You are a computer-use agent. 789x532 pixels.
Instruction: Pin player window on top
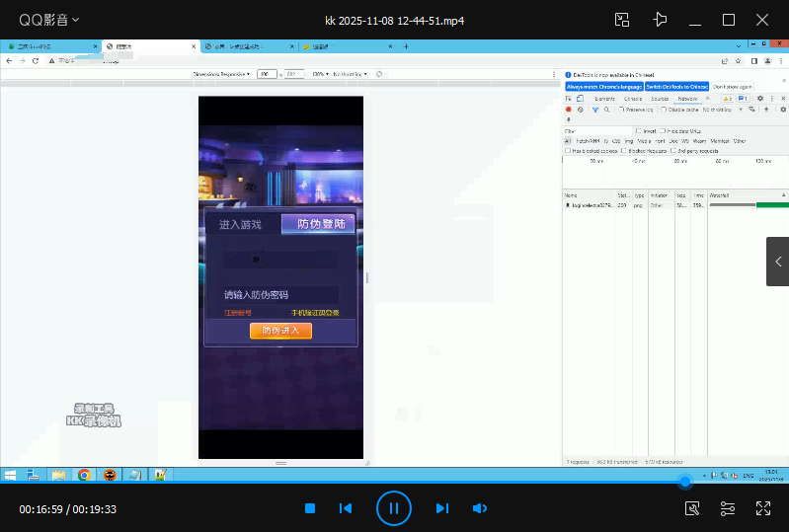coord(660,20)
